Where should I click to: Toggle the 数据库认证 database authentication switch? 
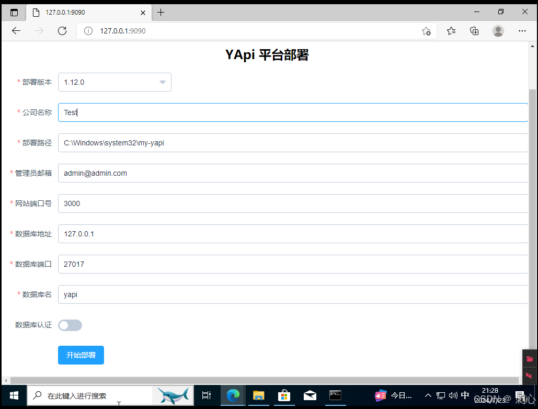(x=70, y=325)
